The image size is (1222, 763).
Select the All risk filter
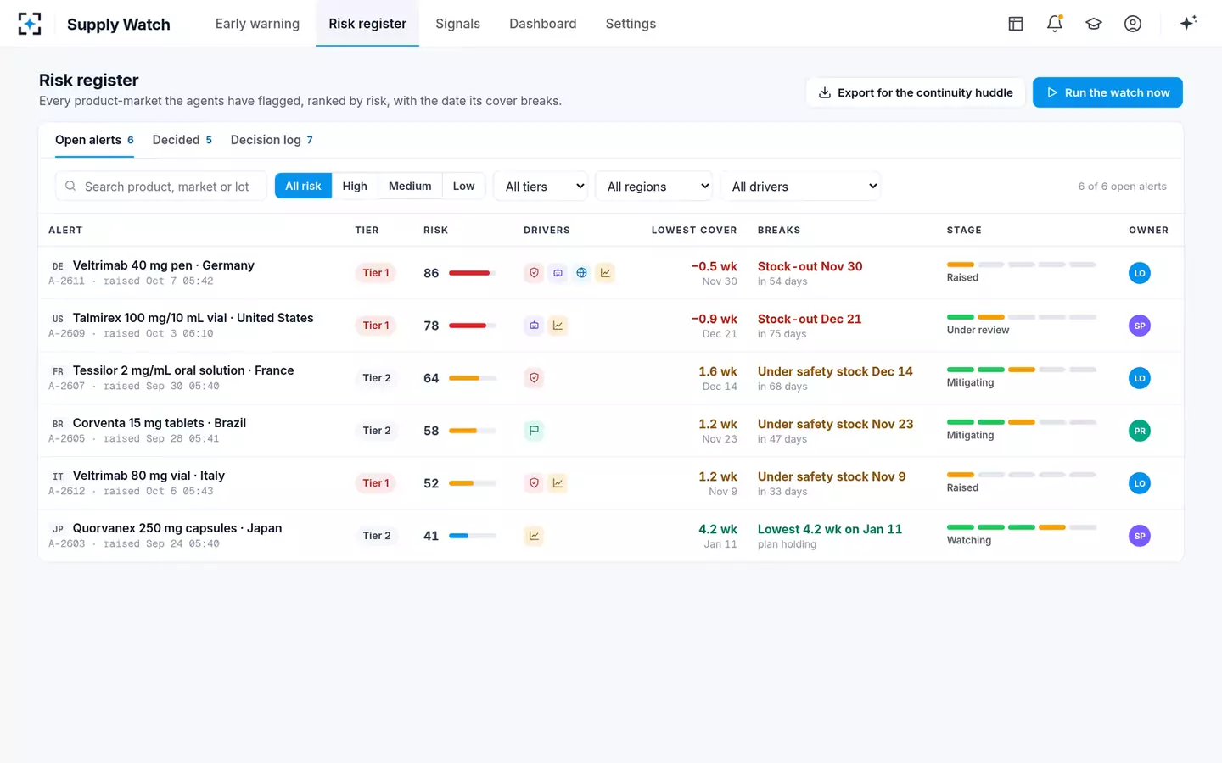pyautogui.click(x=303, y=187)
